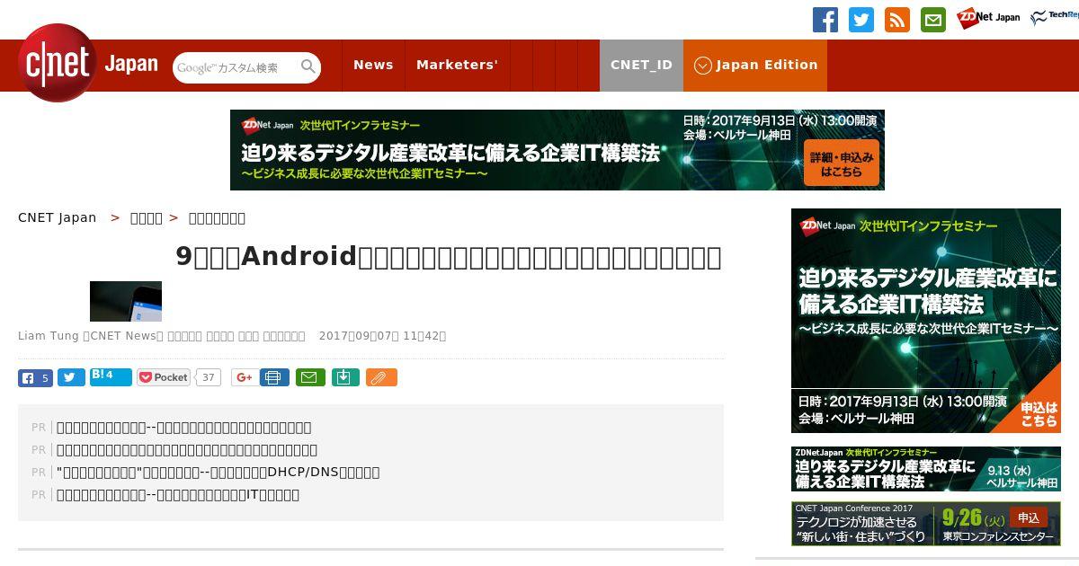Open the CNET Japan Conference 2017 banner
Image resolution: width=1079 pixels, height=566 pixels.
click(x=926, y=523)
